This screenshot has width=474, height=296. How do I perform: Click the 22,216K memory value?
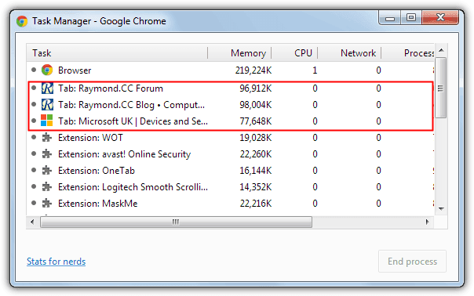point(255,204)
